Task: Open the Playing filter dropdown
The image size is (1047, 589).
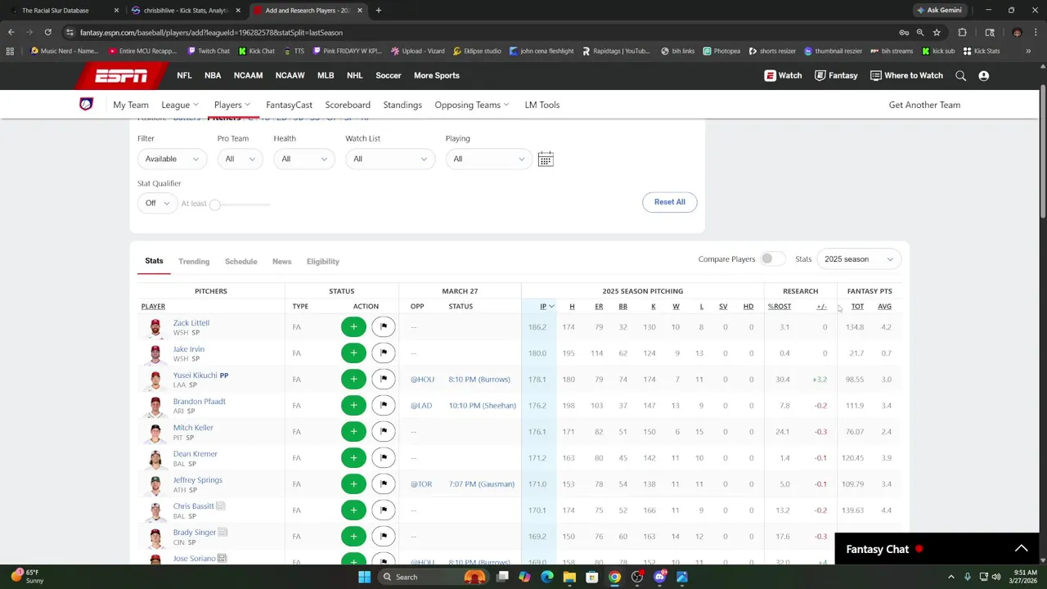Action: [488, 159]
